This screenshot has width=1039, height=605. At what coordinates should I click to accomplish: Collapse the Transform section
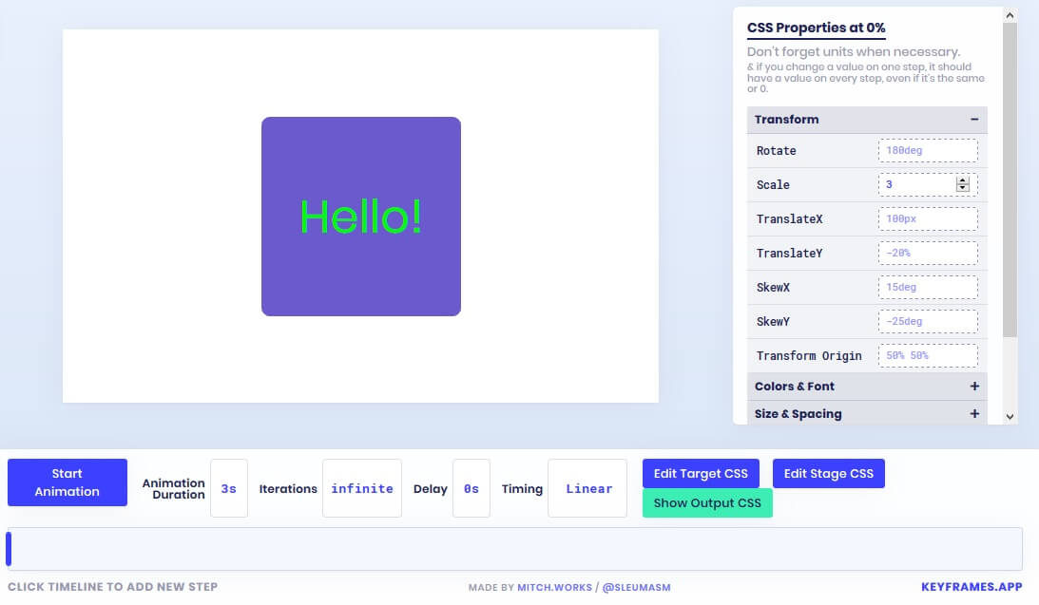pyautogui.click(x=974, y=119)
